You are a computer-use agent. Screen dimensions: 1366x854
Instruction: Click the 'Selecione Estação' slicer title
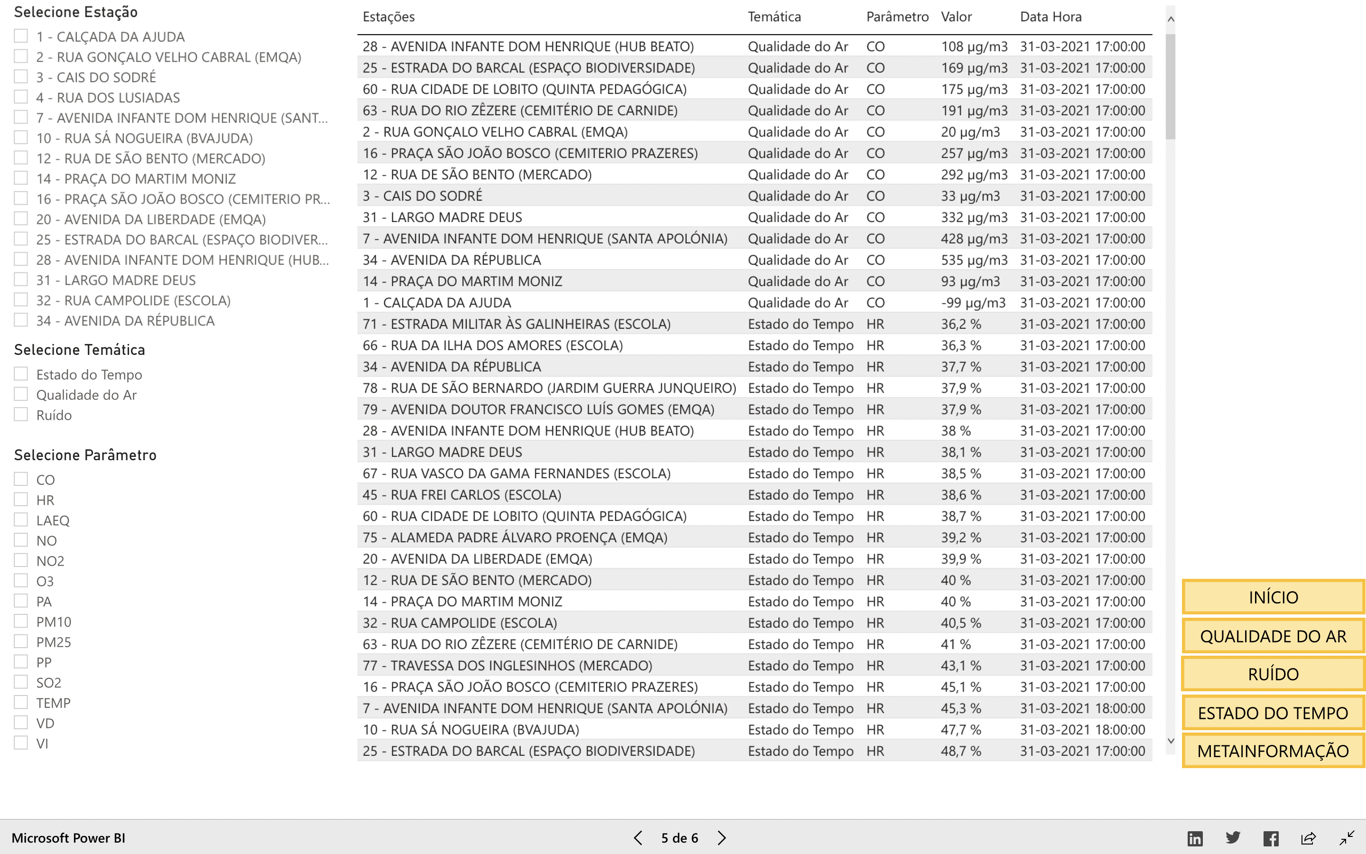click(x=75, y=12)
